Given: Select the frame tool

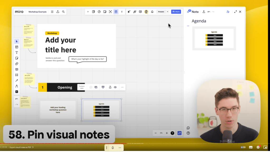Looking at the screenshot, I should click(x=17, y=75).
